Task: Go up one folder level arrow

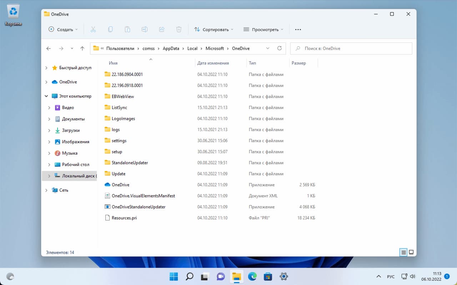Action: point(82,48)
